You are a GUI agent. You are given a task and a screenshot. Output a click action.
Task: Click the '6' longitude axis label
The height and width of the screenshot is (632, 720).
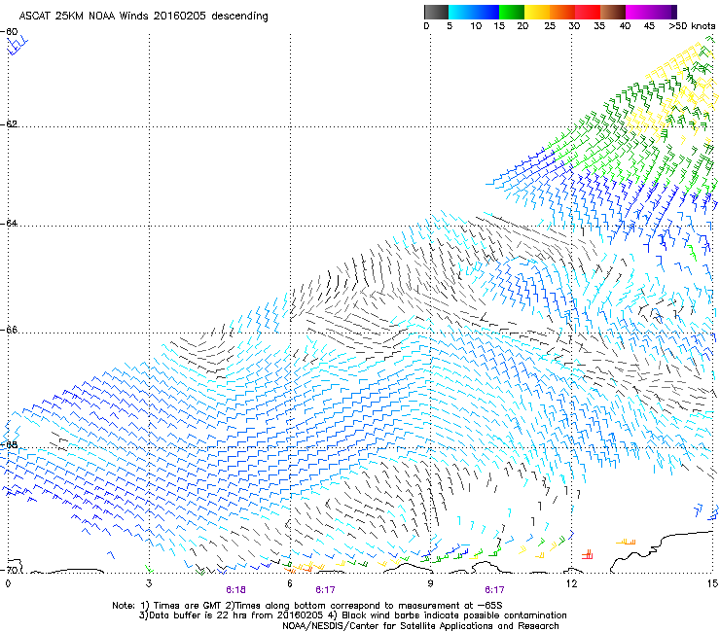tap(290, 583)
